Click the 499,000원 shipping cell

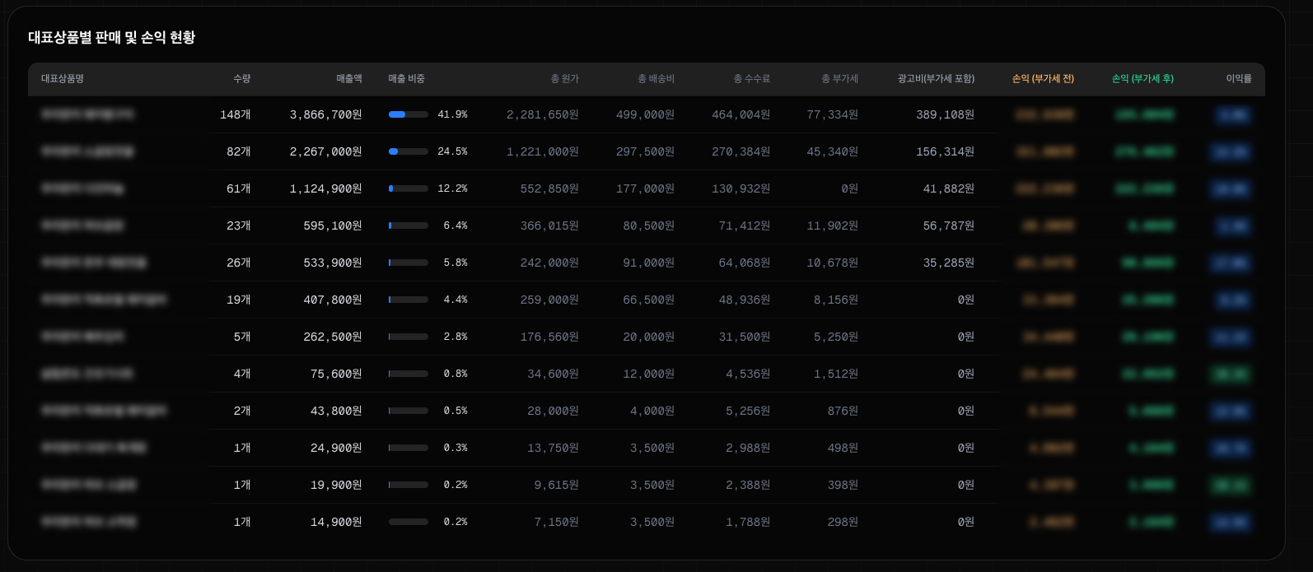point(645,114)
